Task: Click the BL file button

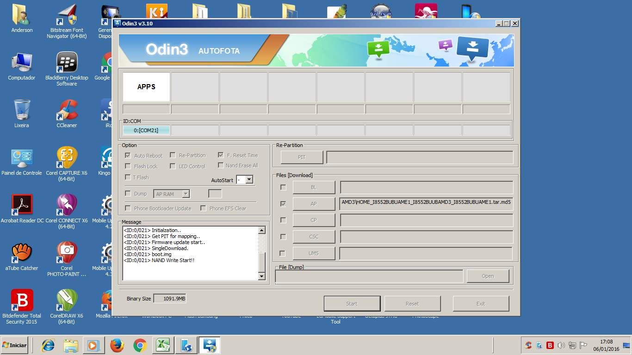Action: click(x=314, y=187)
